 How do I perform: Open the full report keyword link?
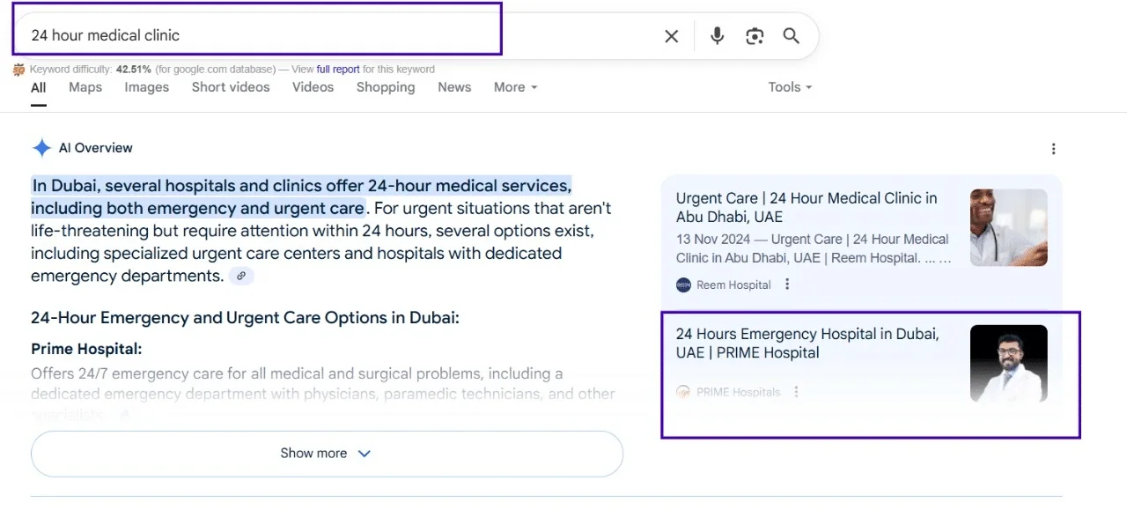(338, 70)
